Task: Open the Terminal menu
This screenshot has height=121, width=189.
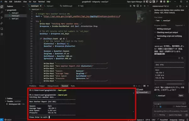Action: click(41, 2)
